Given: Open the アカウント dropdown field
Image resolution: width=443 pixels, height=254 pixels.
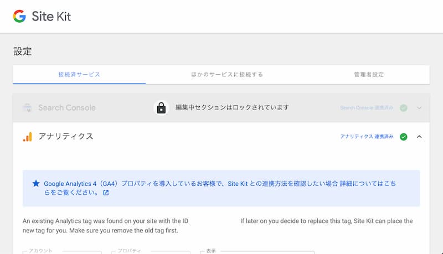Looking at the screenshot, I should click(x=62, y=252).
